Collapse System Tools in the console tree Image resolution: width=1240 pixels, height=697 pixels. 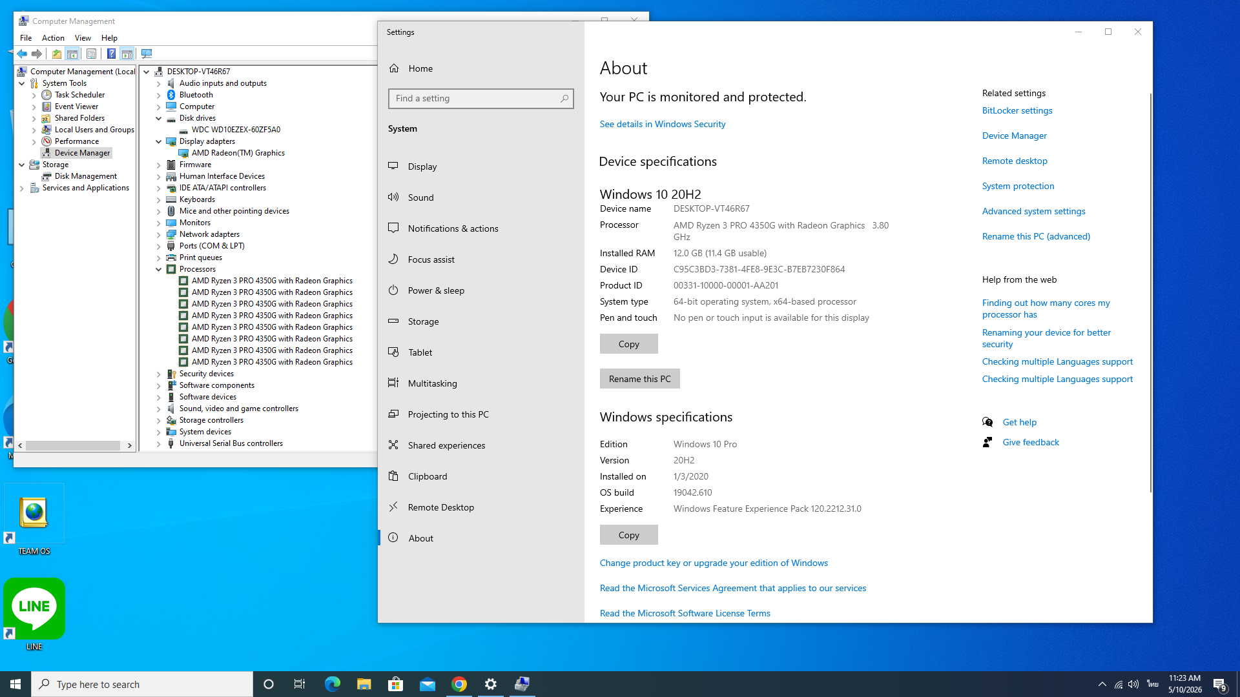tap(22, 83)
